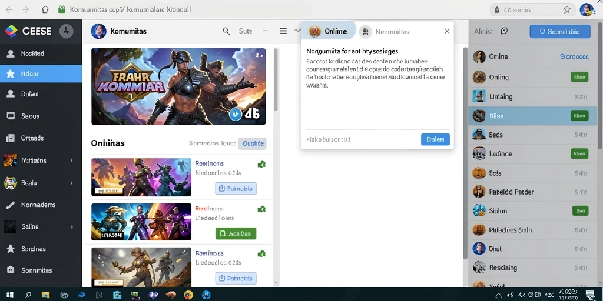Image resolution: width=603 pixels, height=301 pixels.
Task: Click the Parncbis button on first game
Action: pyautogui.click(x=236, y=189)
